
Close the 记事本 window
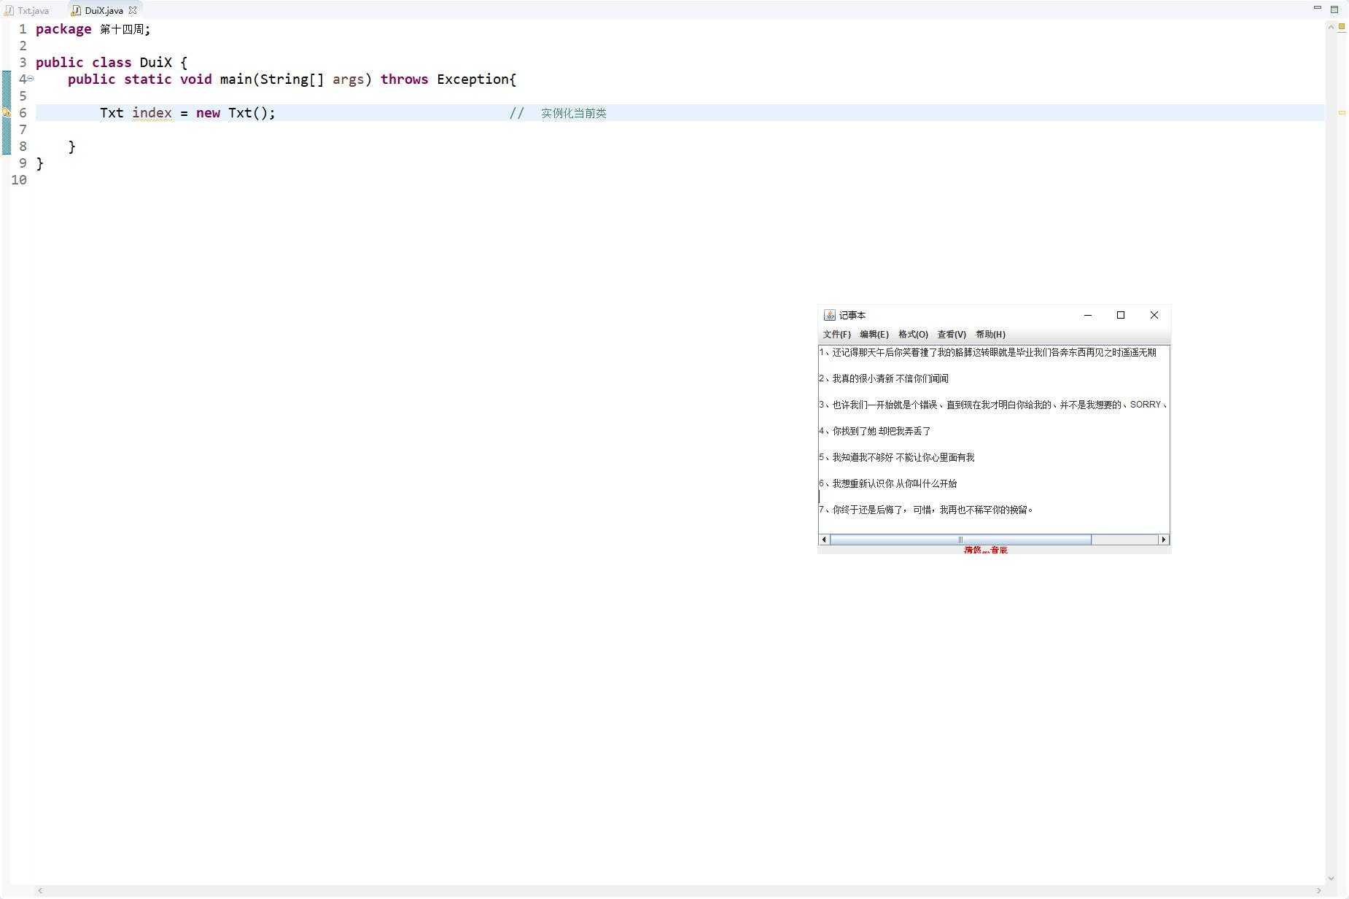(x=1154, y=315)
